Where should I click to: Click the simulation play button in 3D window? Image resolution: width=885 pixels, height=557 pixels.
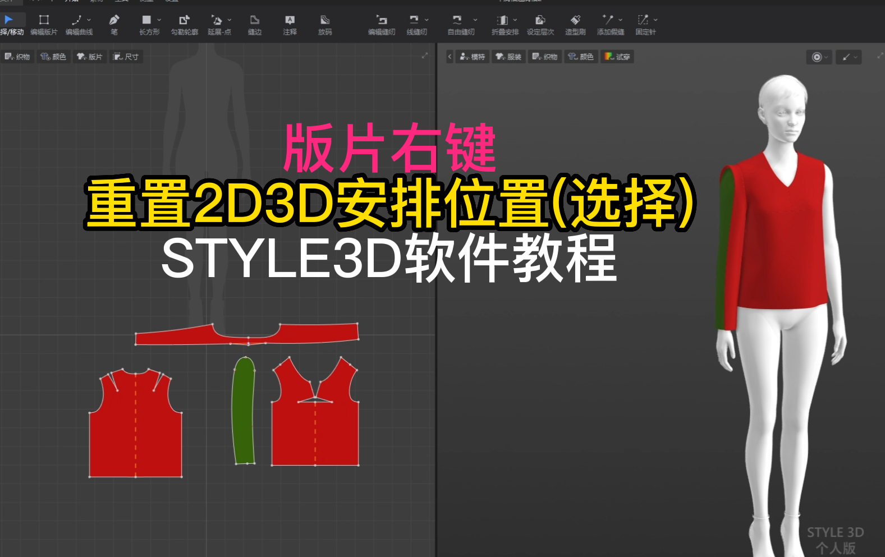click(x=817, y=57)
